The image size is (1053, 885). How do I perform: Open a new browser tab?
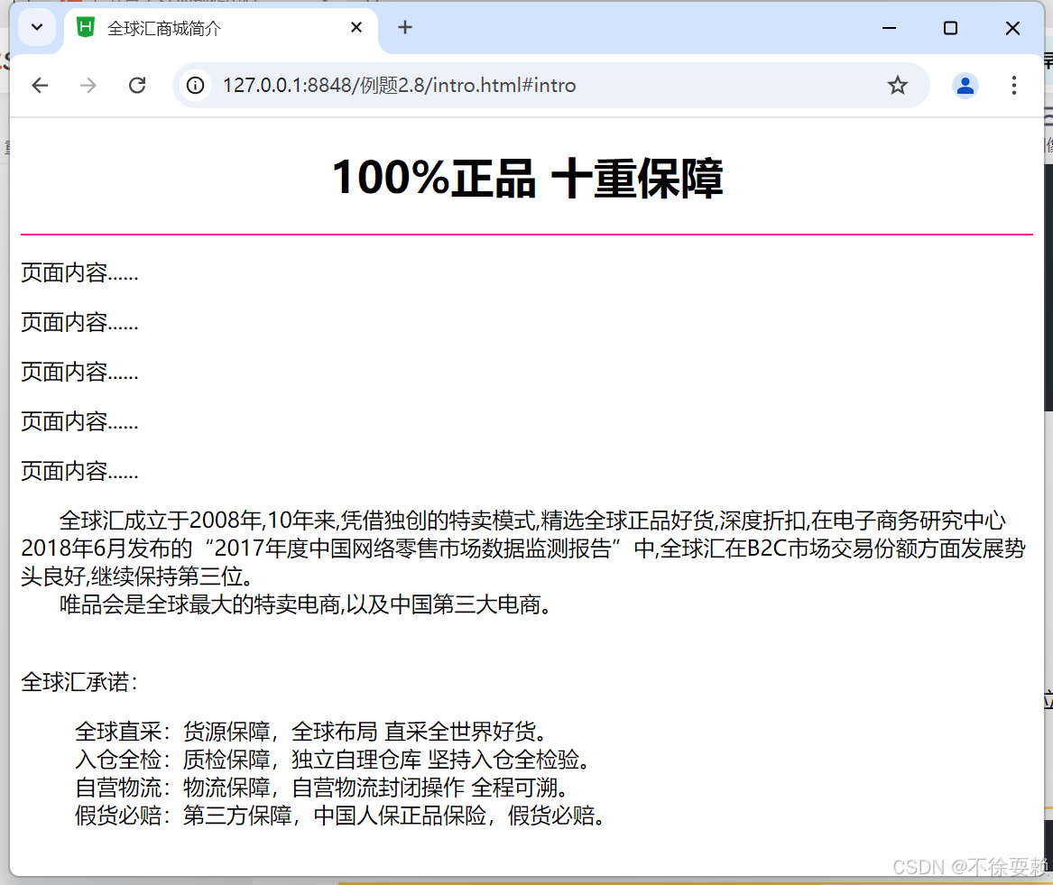pyautogui.click(x=405, y=28)
